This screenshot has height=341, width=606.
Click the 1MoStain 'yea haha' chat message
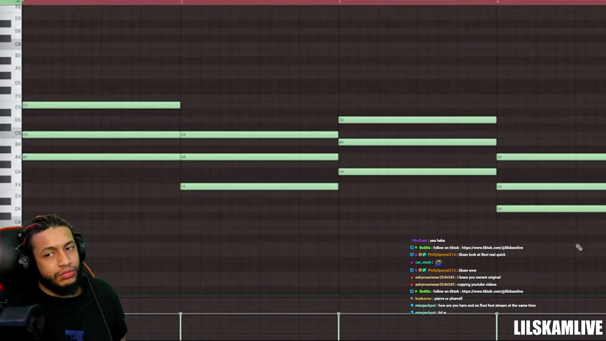click(x=428, y=241)
